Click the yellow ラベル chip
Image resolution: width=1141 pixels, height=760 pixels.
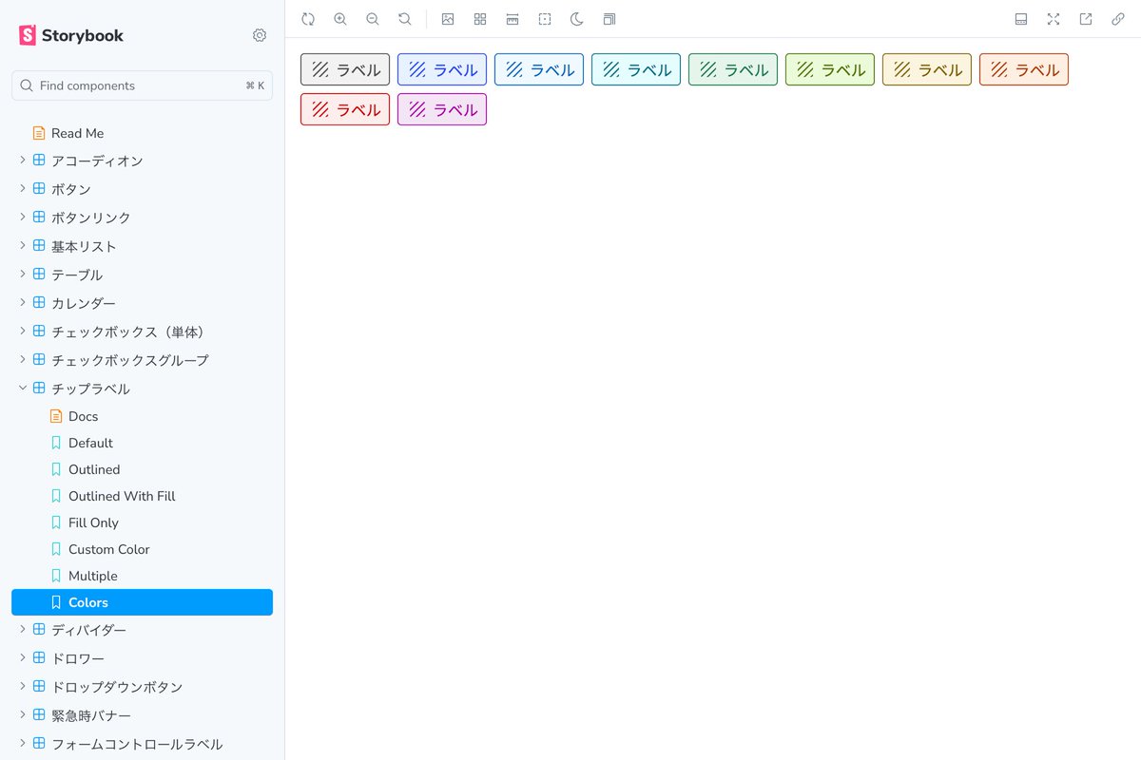(927, 69)
